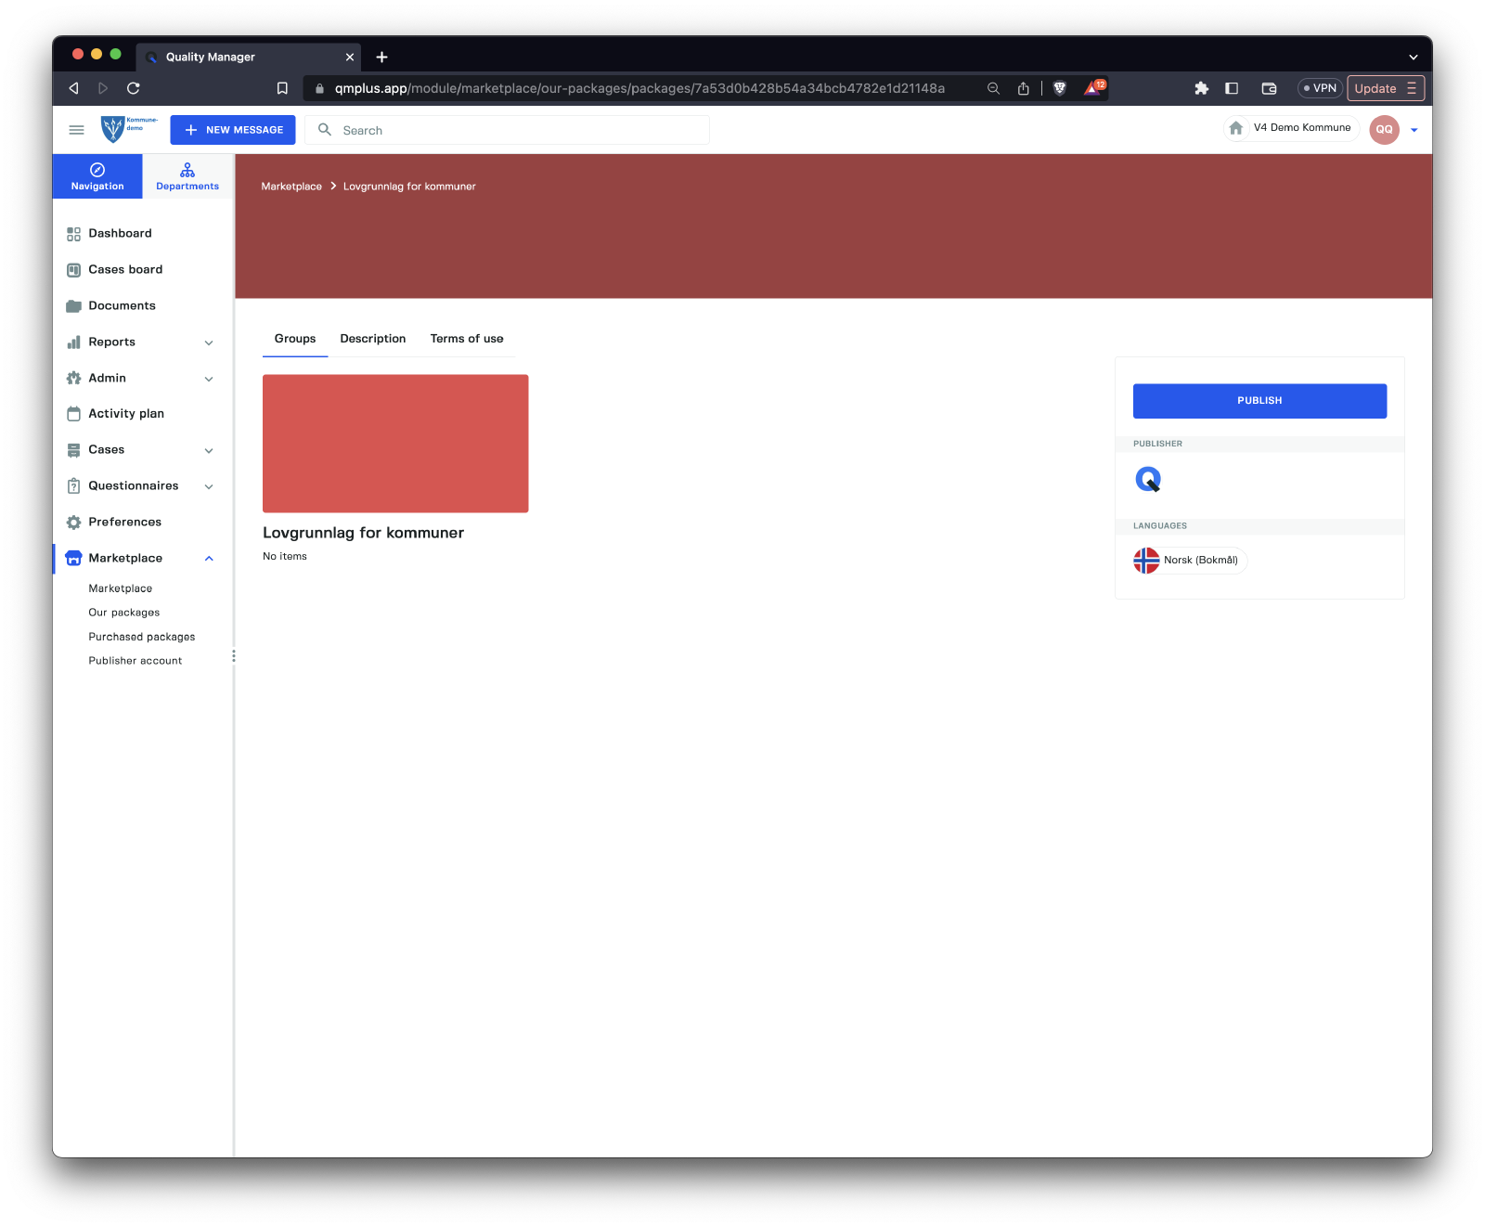This screenshot has height=1227, width=1485.
Task: Open the QQ user avatar
Action: pyautogui.click(x=1383, y=130)
